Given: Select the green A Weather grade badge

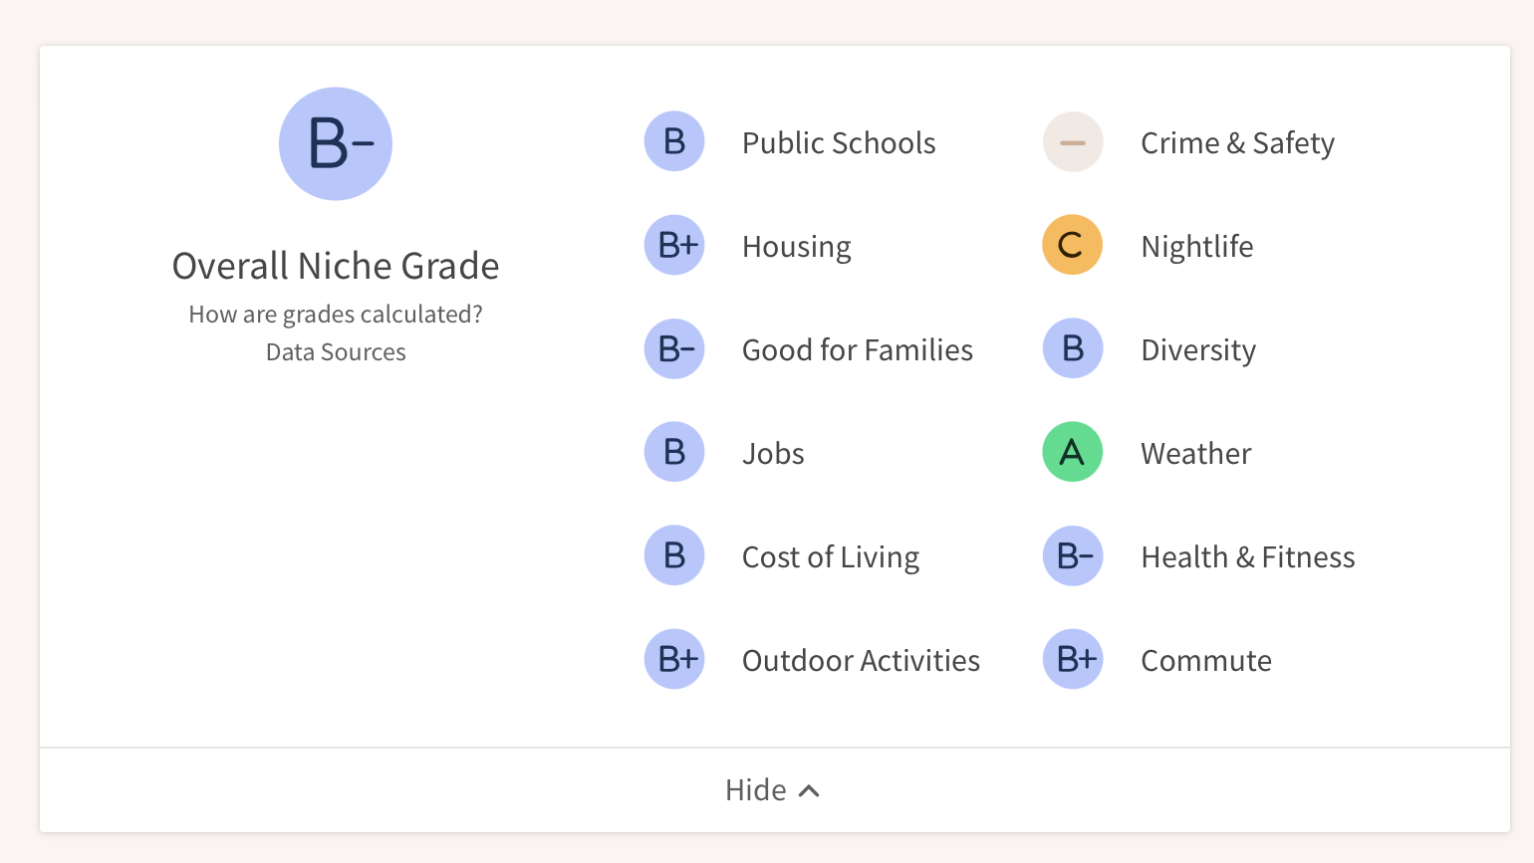Looking at the screenshot, I should pyautogui.click(x=1072, y=452).
